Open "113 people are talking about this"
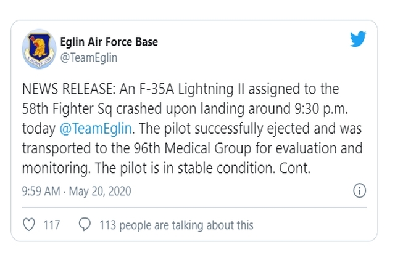This screenshot has width=395, height=263. point(177,225)
